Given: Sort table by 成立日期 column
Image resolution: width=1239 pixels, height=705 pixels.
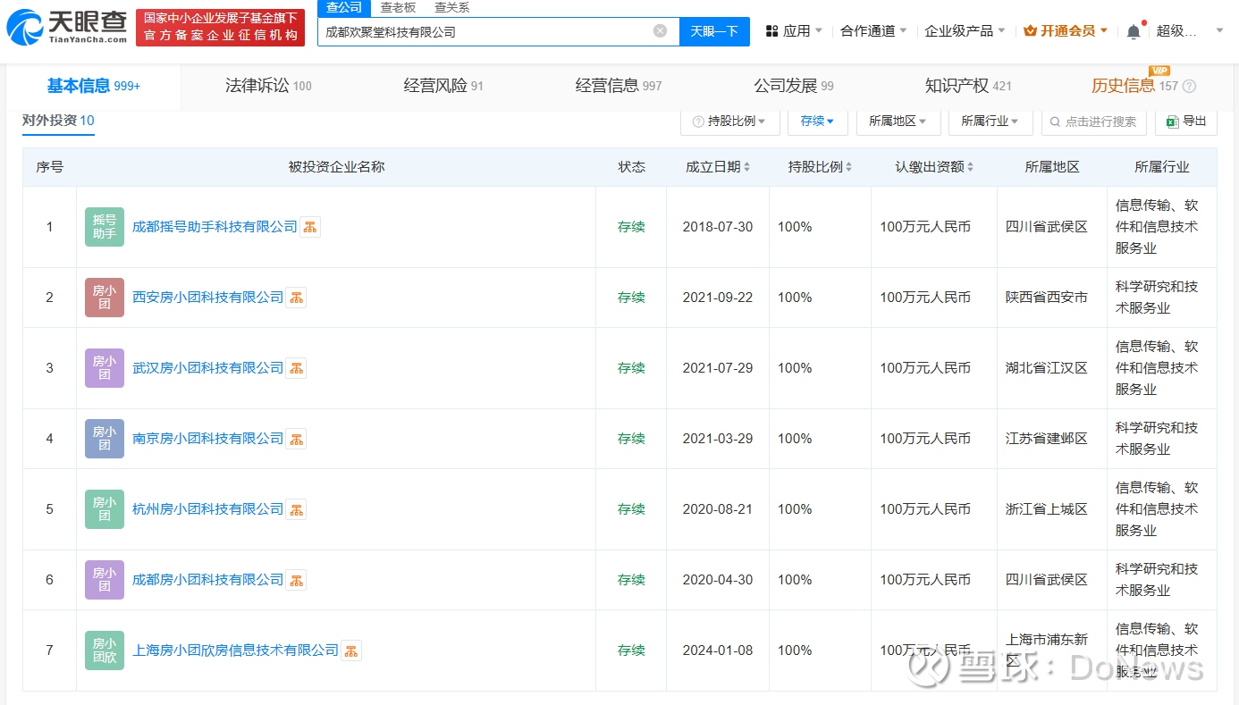Looking at the screenshot, I should (x=717, y=167).
